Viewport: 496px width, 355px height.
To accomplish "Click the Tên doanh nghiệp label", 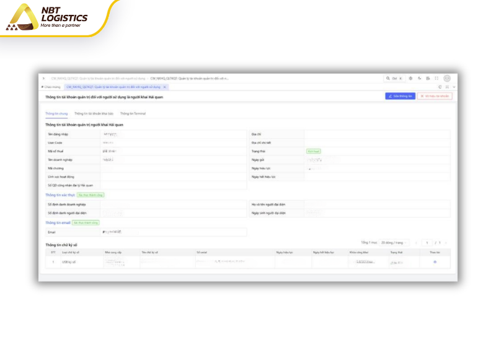I will 60,160.
